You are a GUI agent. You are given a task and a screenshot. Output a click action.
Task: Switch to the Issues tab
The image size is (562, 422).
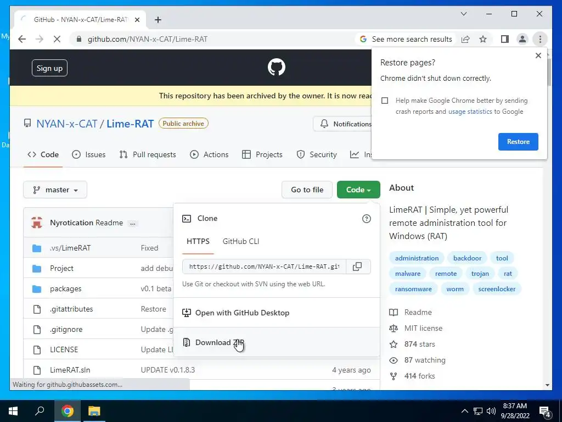[x=88, y=154]
